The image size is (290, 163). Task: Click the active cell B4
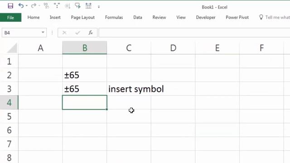point(85,102)
